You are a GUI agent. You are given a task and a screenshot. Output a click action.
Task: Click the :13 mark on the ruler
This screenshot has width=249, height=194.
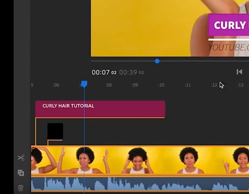tap(240, 85)
